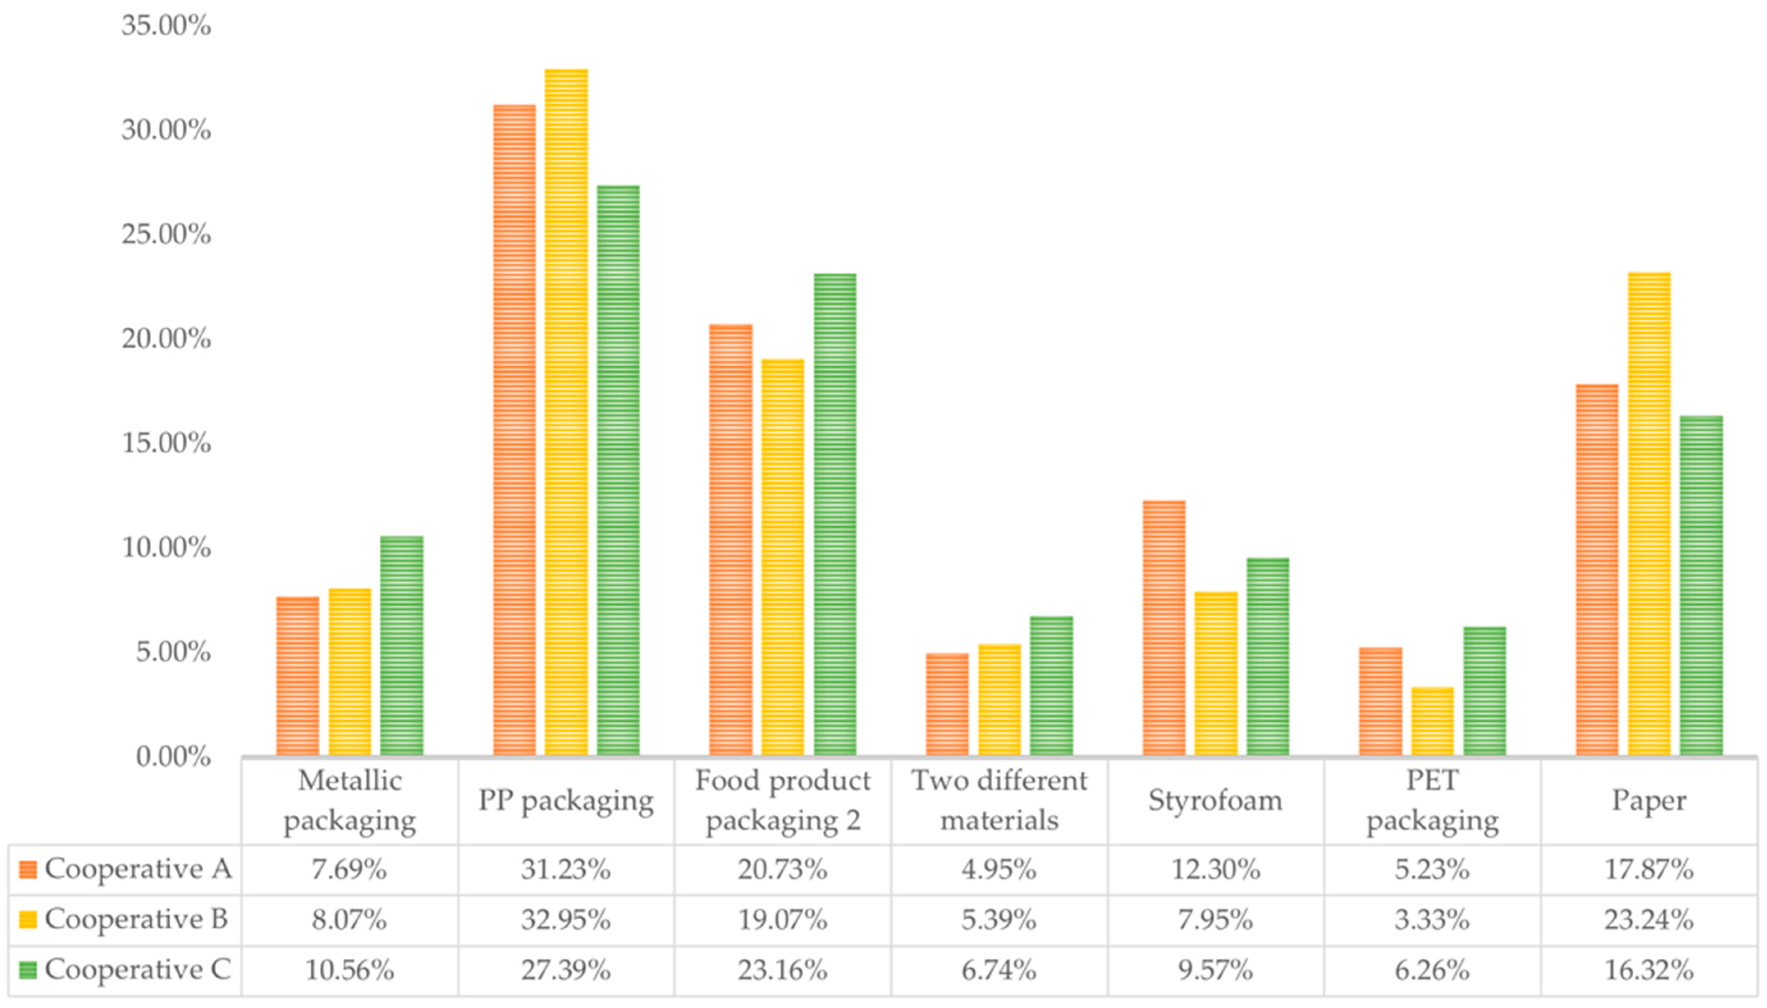Click the 3.33% PET packaging cell
Viewport: 1767px width, 1008px height.
pyautogui.click(x=1432, y=920)
